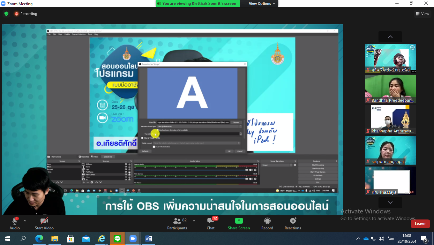
Task: Open Transition Point Type dropdown
Action: (200, 126)
